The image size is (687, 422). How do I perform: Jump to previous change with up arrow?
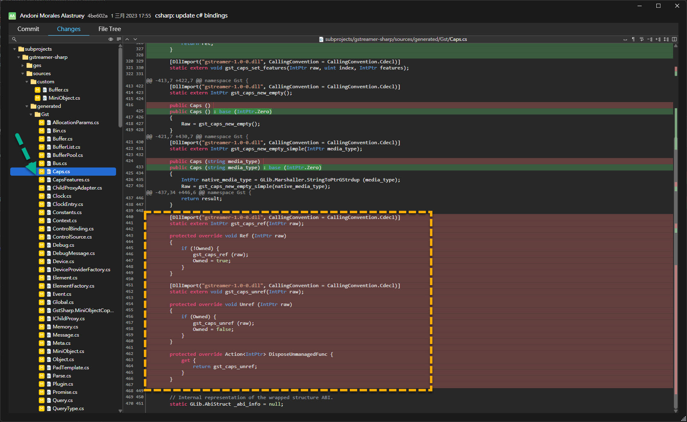[x=127, y=39]
